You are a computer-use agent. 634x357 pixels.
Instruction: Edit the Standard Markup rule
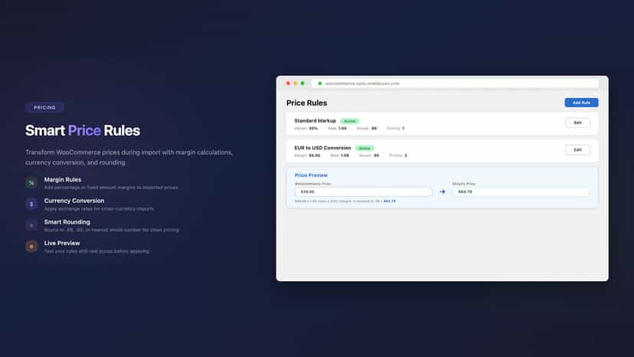point(577,123)
